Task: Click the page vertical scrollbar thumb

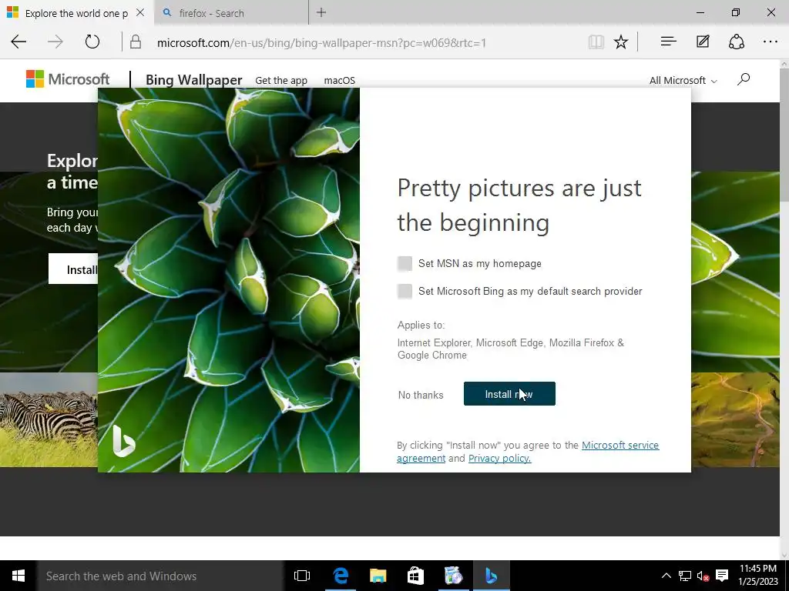Action: (x=784, y=135)
